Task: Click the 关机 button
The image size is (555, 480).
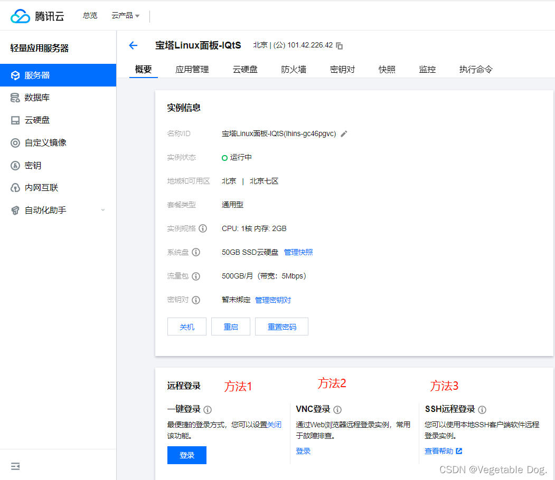Action: point(187,327)
